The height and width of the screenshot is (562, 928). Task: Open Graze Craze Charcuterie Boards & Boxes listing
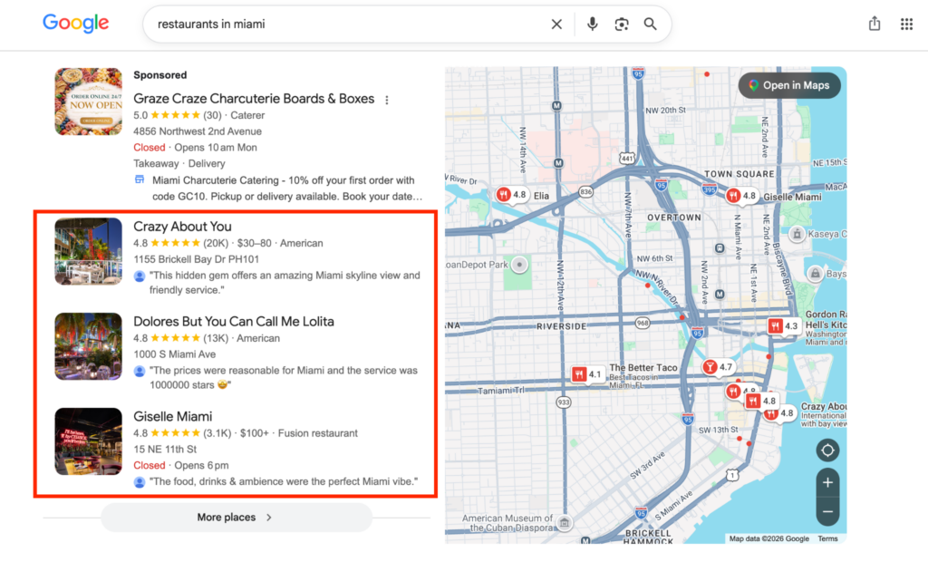click(x=254, y=98)
